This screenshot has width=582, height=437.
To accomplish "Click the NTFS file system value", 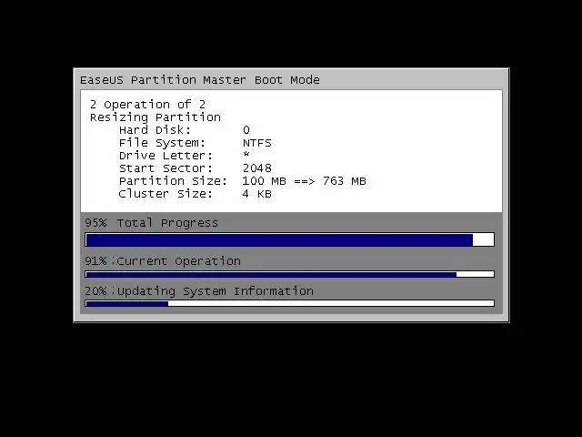I will pos(257,143).
